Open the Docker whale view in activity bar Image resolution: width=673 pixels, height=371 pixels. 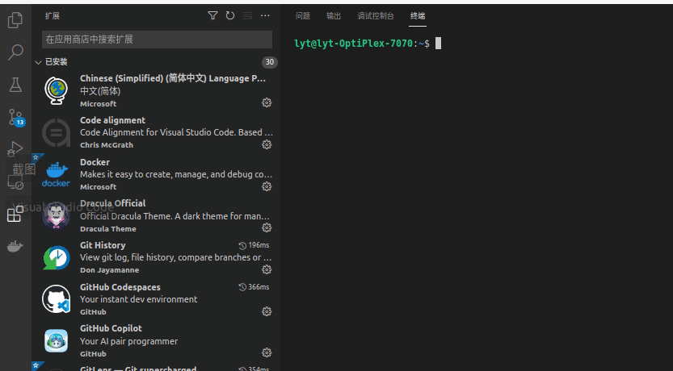pyautogui.click(x=15, y=246)
